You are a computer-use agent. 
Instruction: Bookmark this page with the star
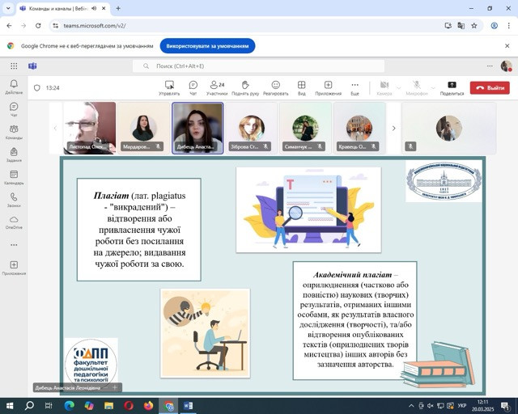point(473,25)
